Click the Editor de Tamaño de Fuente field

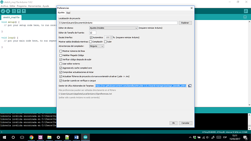93,33
